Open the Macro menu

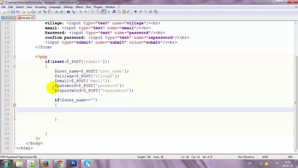(80, 7)
